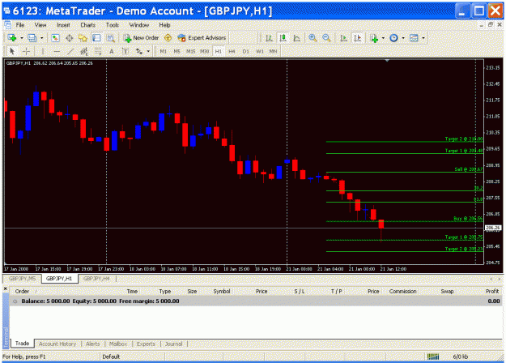Switch chart to bar chart
The width and height of the screenshot is (506, 363).
(x=269, y=38)
